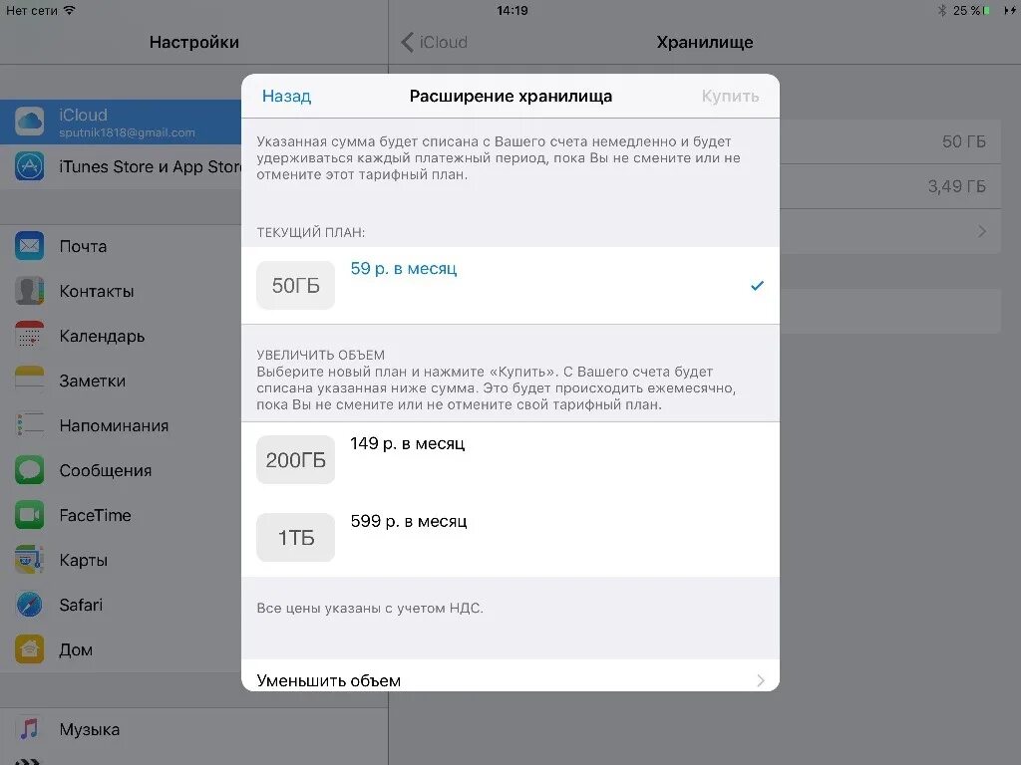Open Контакты settings
Image resolution: width=1021 pixels, height=765 pixels.
(x=121, y=291)
